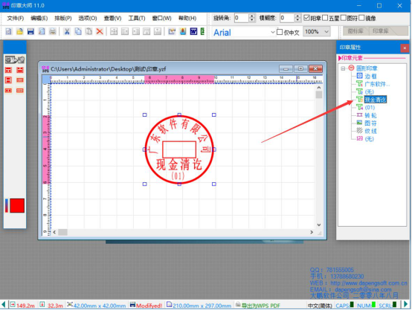This screenshot has width=412, height=310.
Task: Click the first gray alignment icon after delete
Action: tap(114, 32)
